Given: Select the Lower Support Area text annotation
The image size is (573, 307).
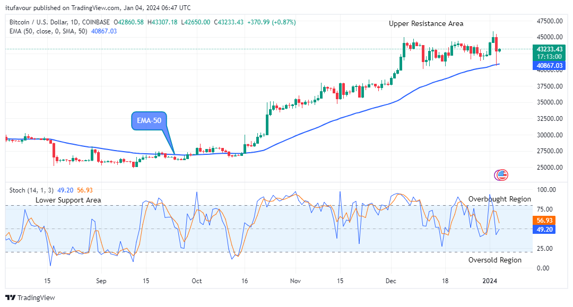Looking at the screenshot, I should point(68,200).
